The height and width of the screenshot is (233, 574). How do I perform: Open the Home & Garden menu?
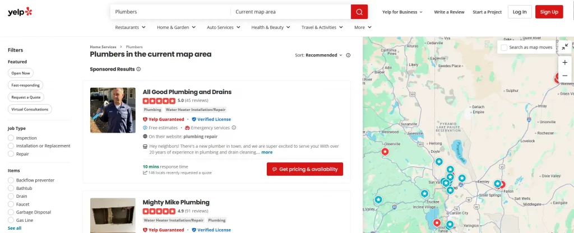tap(176, 27)
